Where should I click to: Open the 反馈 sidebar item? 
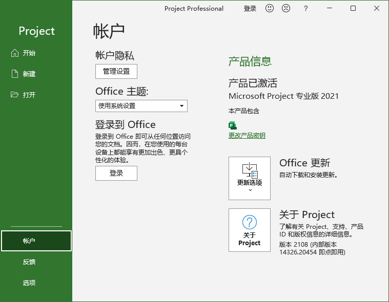(x=29, y=262)
